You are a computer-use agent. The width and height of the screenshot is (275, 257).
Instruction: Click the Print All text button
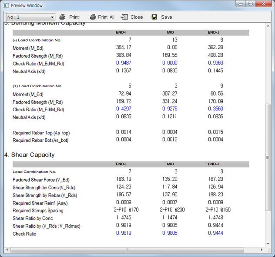(x=106, y=17)
